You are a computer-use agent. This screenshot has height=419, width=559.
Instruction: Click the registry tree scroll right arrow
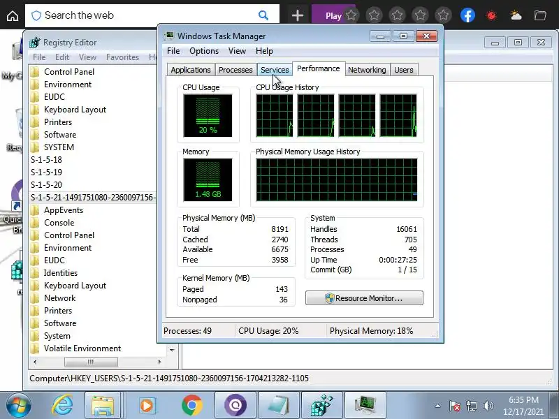pos(159,362)
